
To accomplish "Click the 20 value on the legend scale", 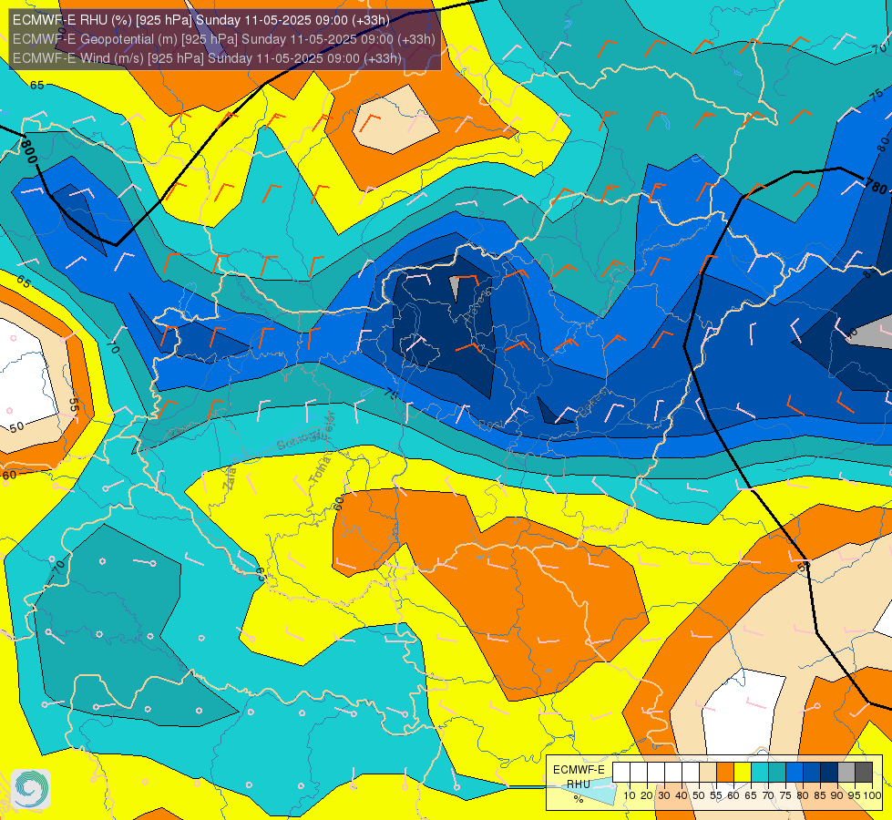I will pos(647,795).
